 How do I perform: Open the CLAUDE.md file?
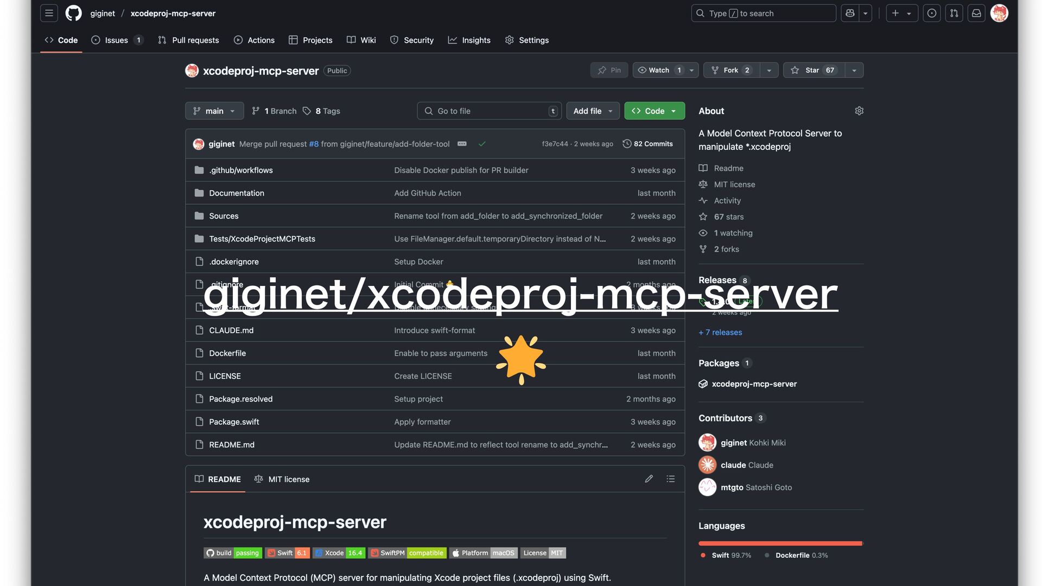pyautogui.click(x=231, y=330)
